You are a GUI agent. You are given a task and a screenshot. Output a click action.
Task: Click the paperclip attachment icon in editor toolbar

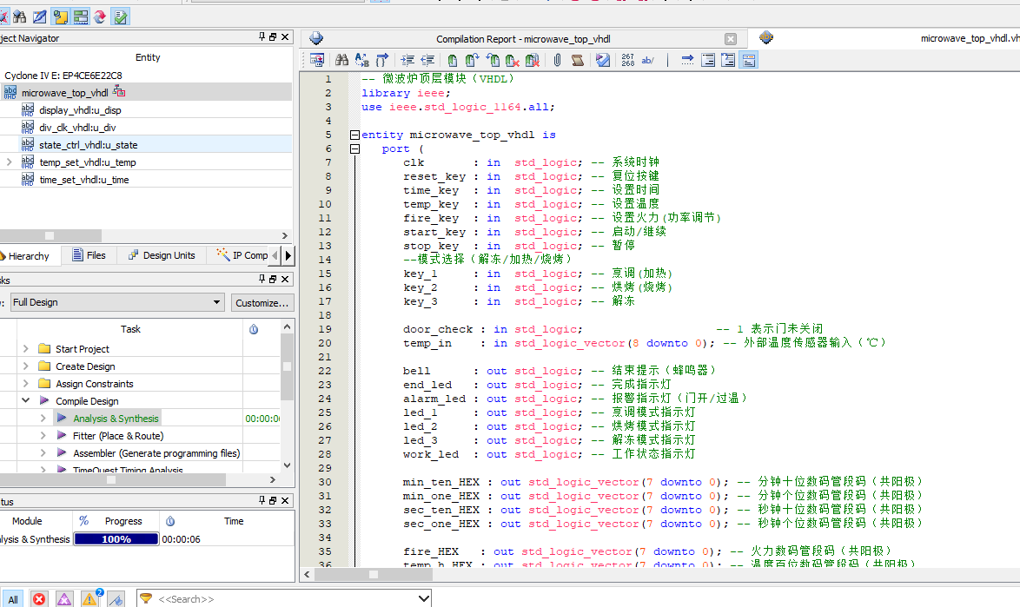point(558,61)
